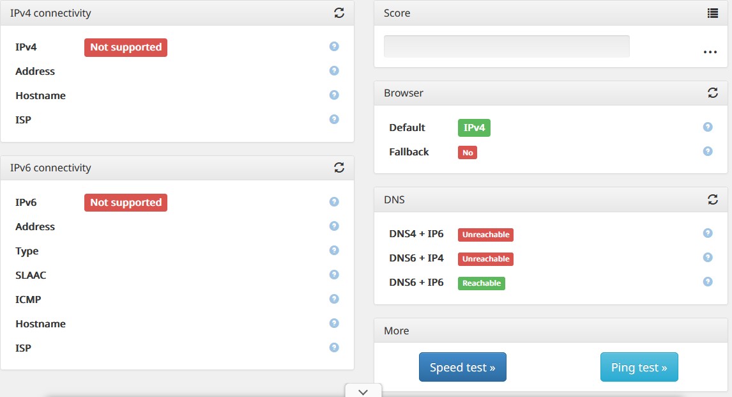Click the Browser panel refresh icon
This screenshot has height=397, width=732.
pyautogui.click(x=713, y=93)
